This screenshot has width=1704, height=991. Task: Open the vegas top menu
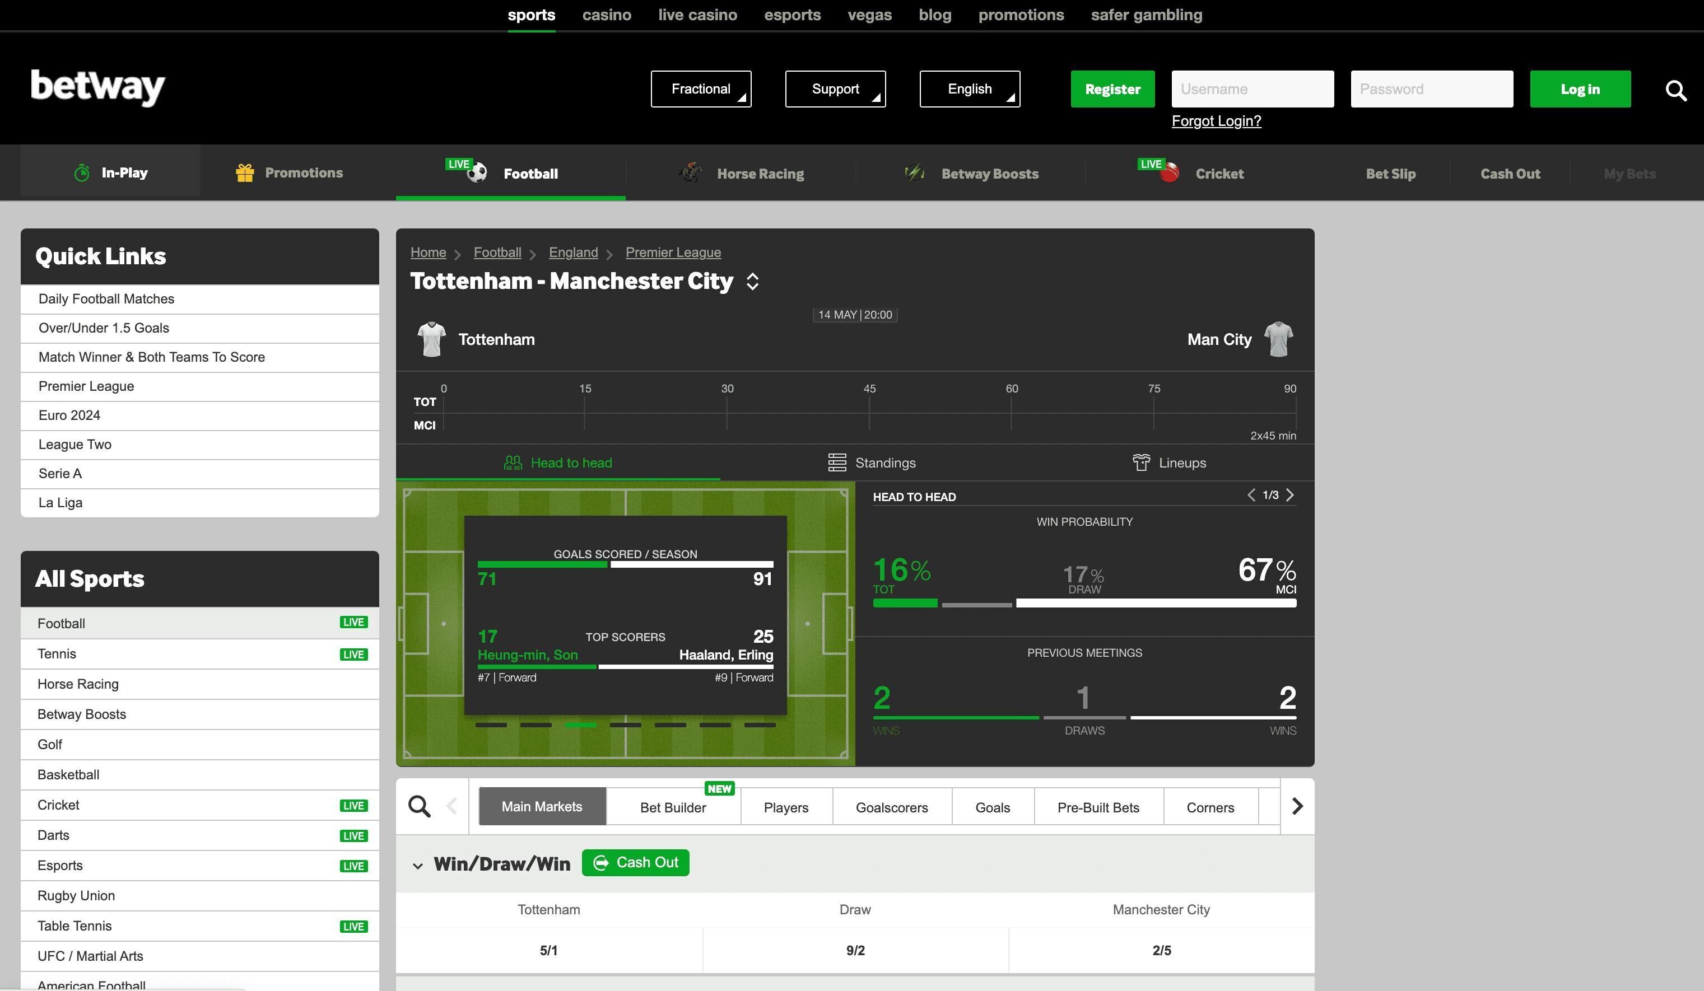tap(869, 15)
